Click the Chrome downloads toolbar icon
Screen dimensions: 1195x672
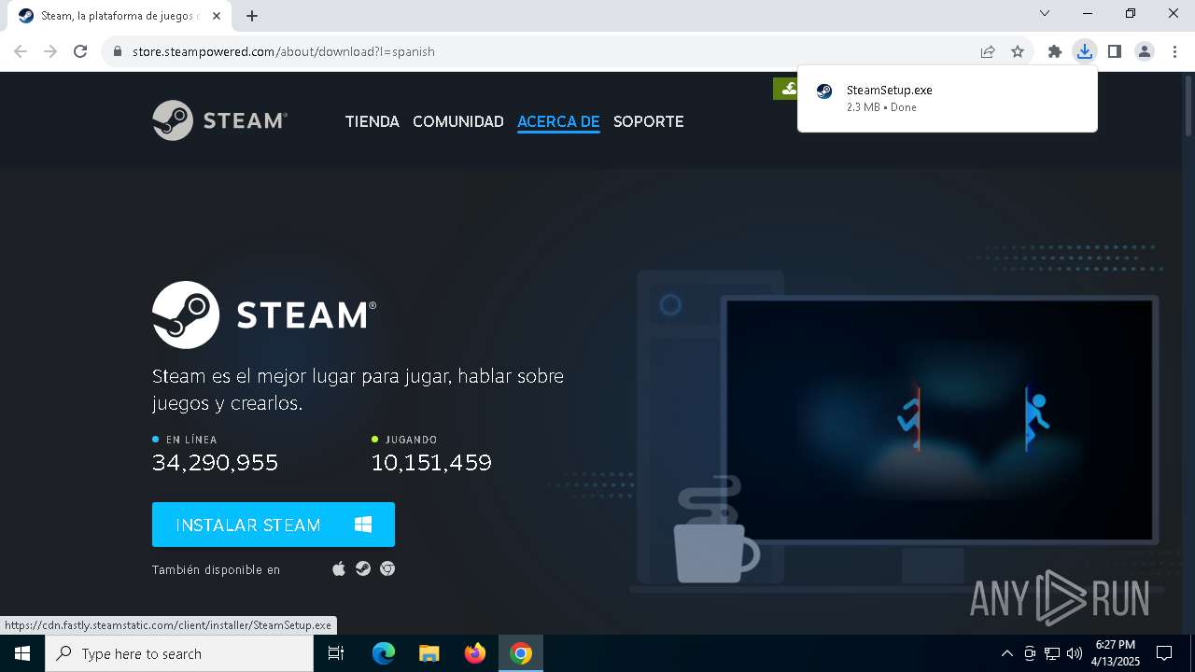pyautogui.click(x=1084, y=51)
